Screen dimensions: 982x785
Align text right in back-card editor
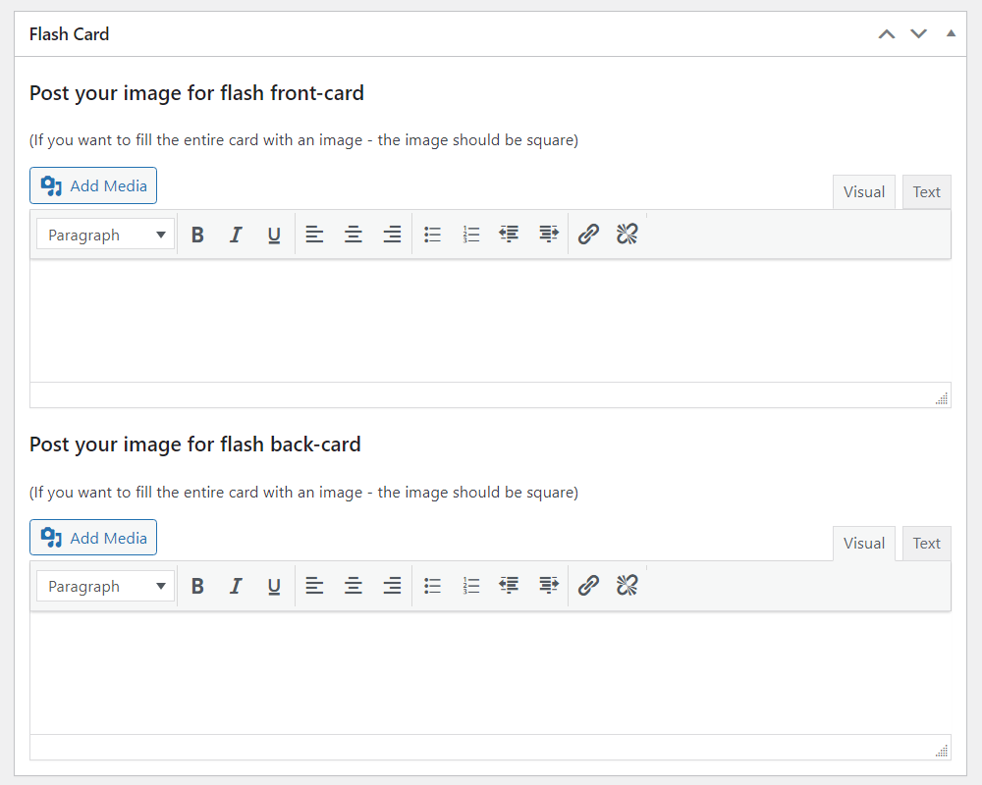pos(392,586)
